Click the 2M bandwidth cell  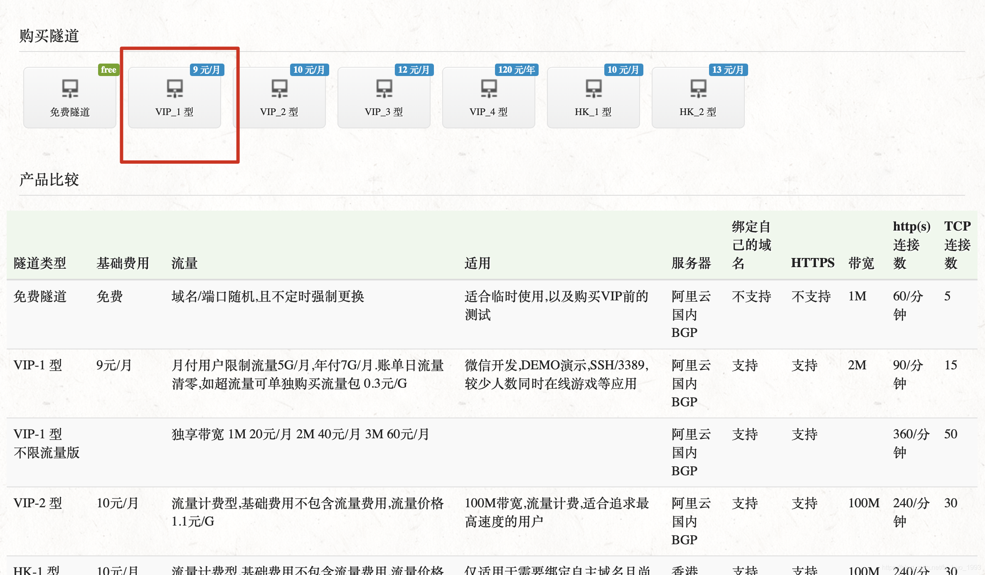857,365
